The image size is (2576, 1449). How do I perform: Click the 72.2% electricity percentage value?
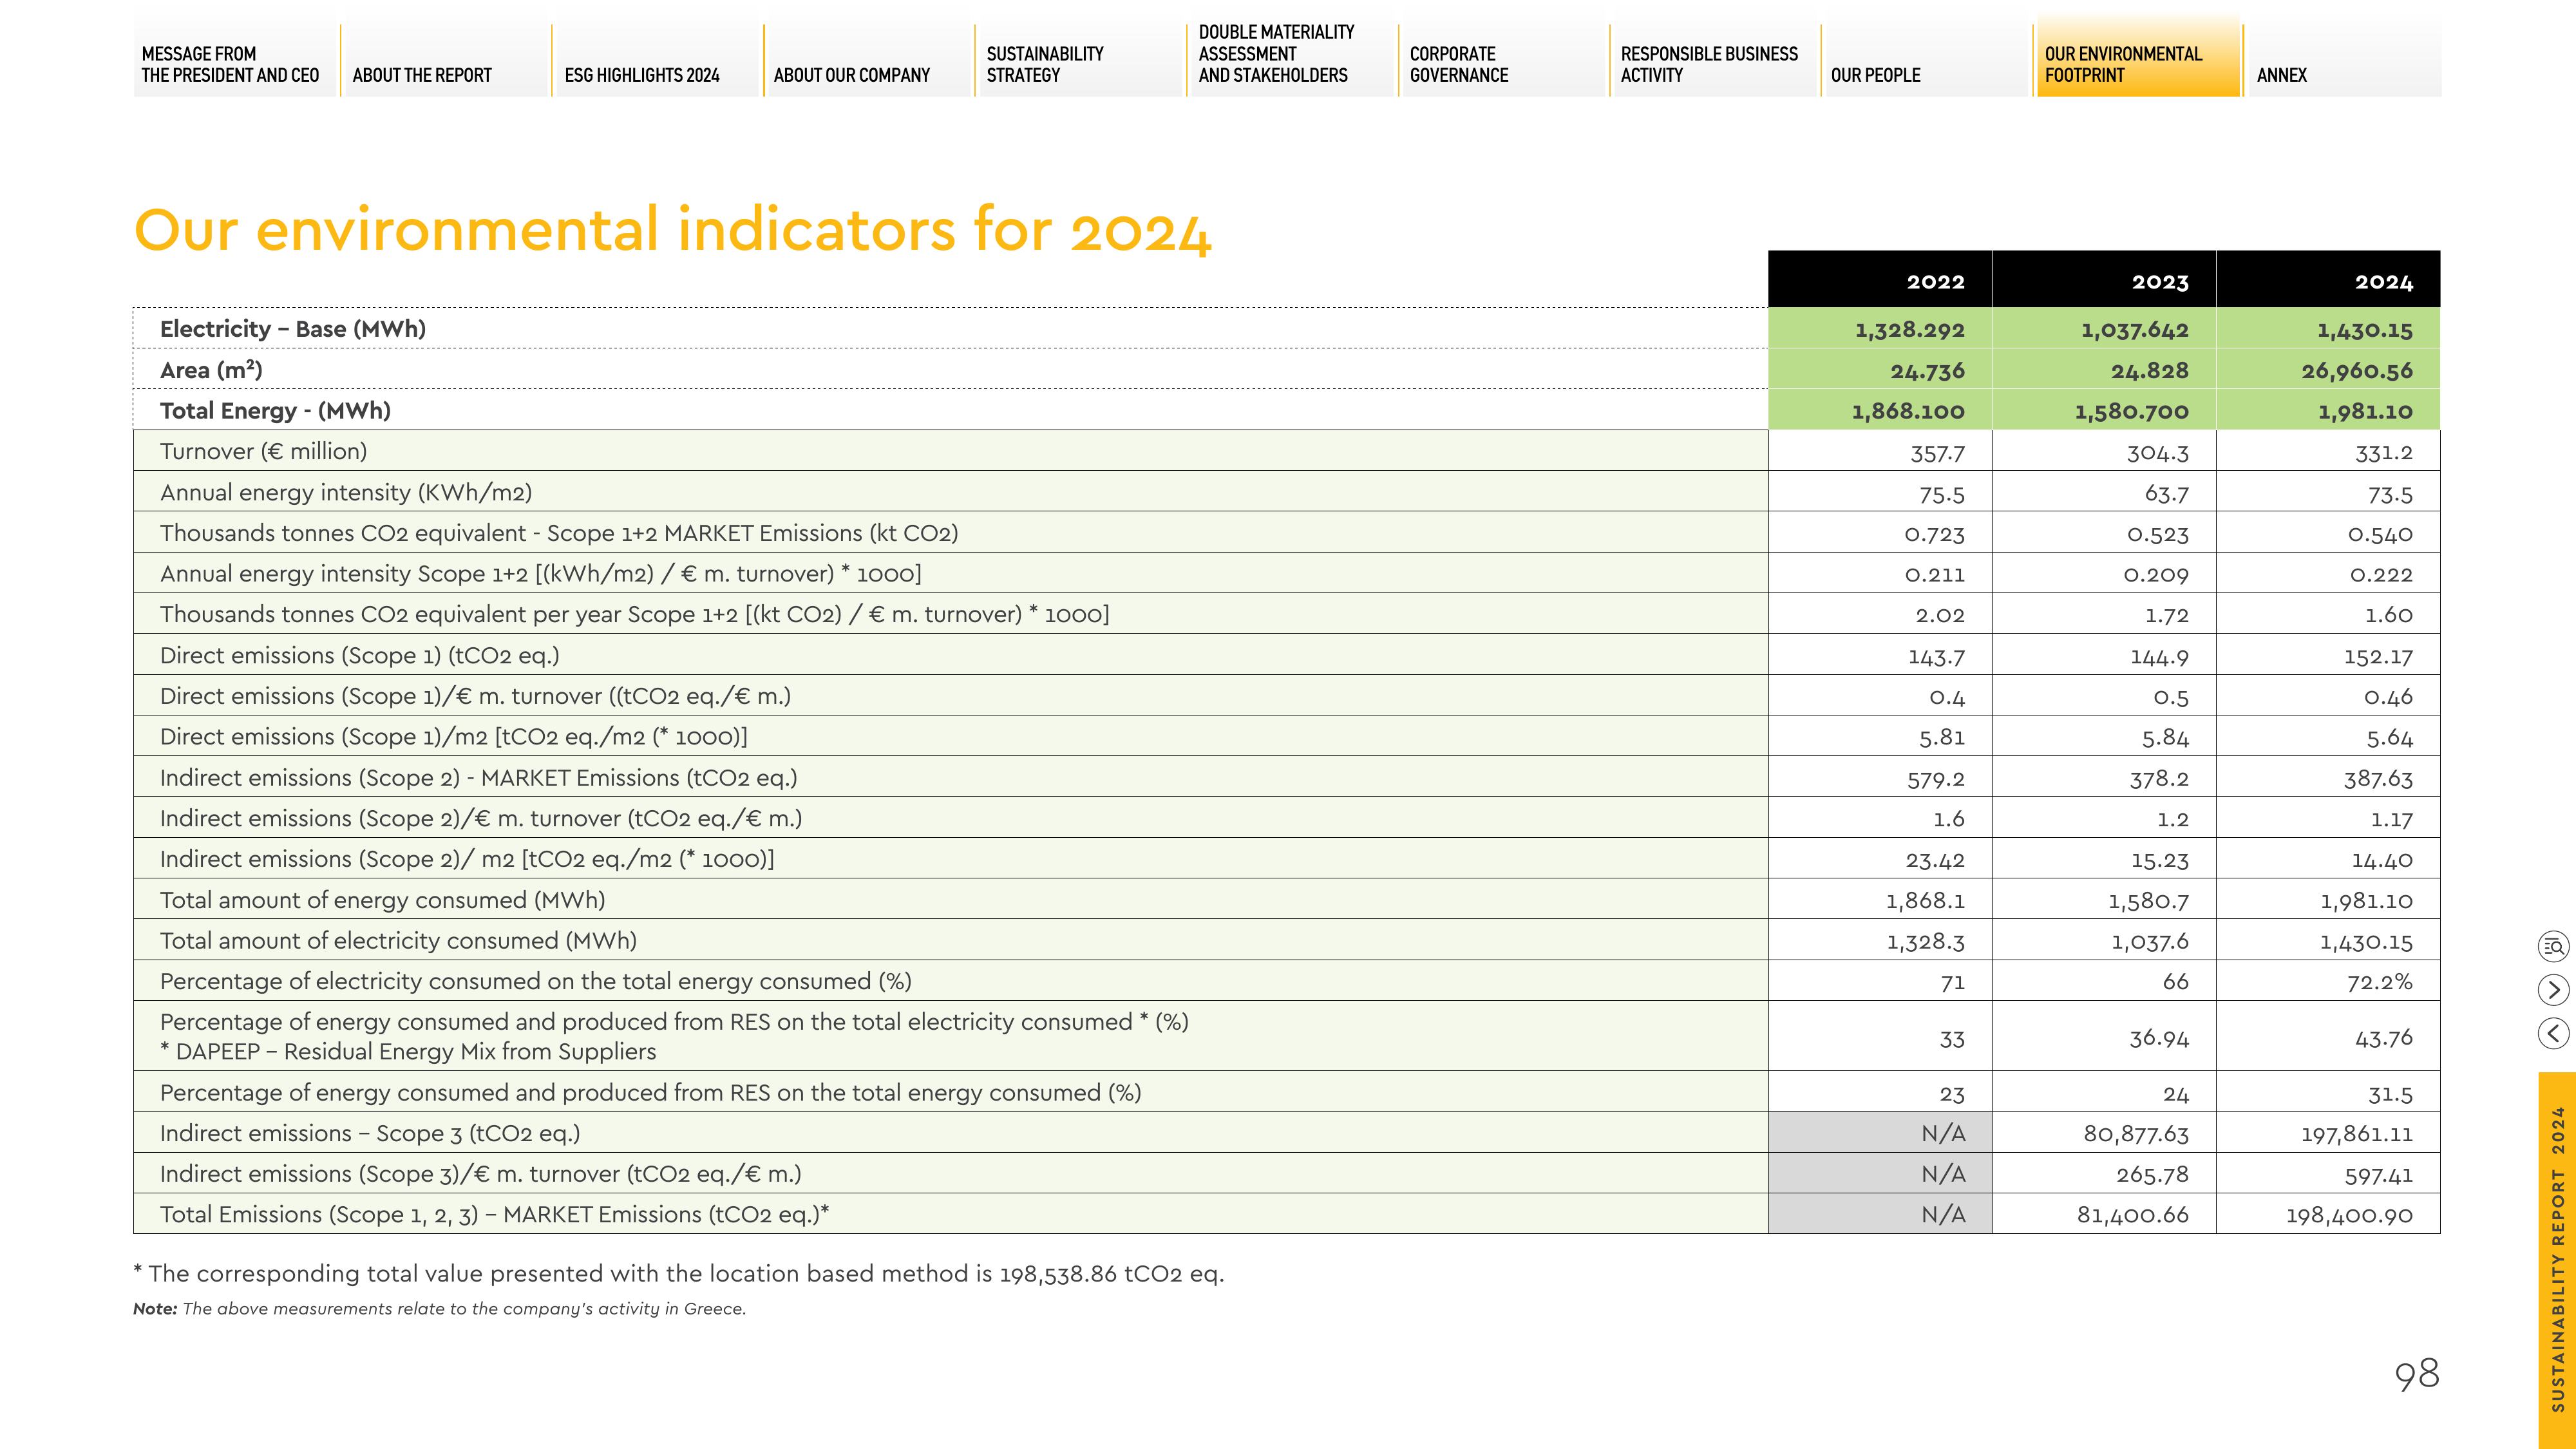[2380, 982]
